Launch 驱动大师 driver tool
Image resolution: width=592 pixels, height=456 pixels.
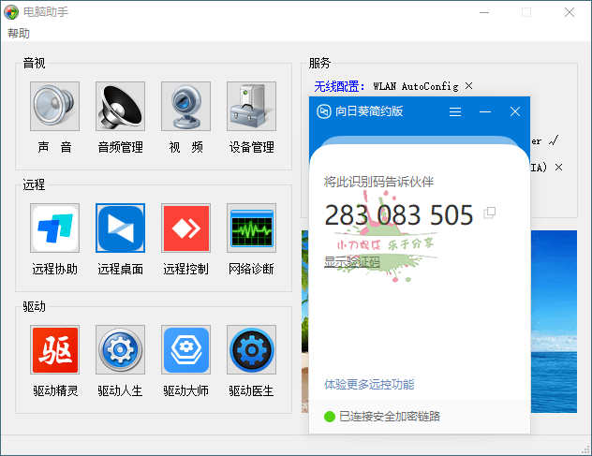click(185, 349)
